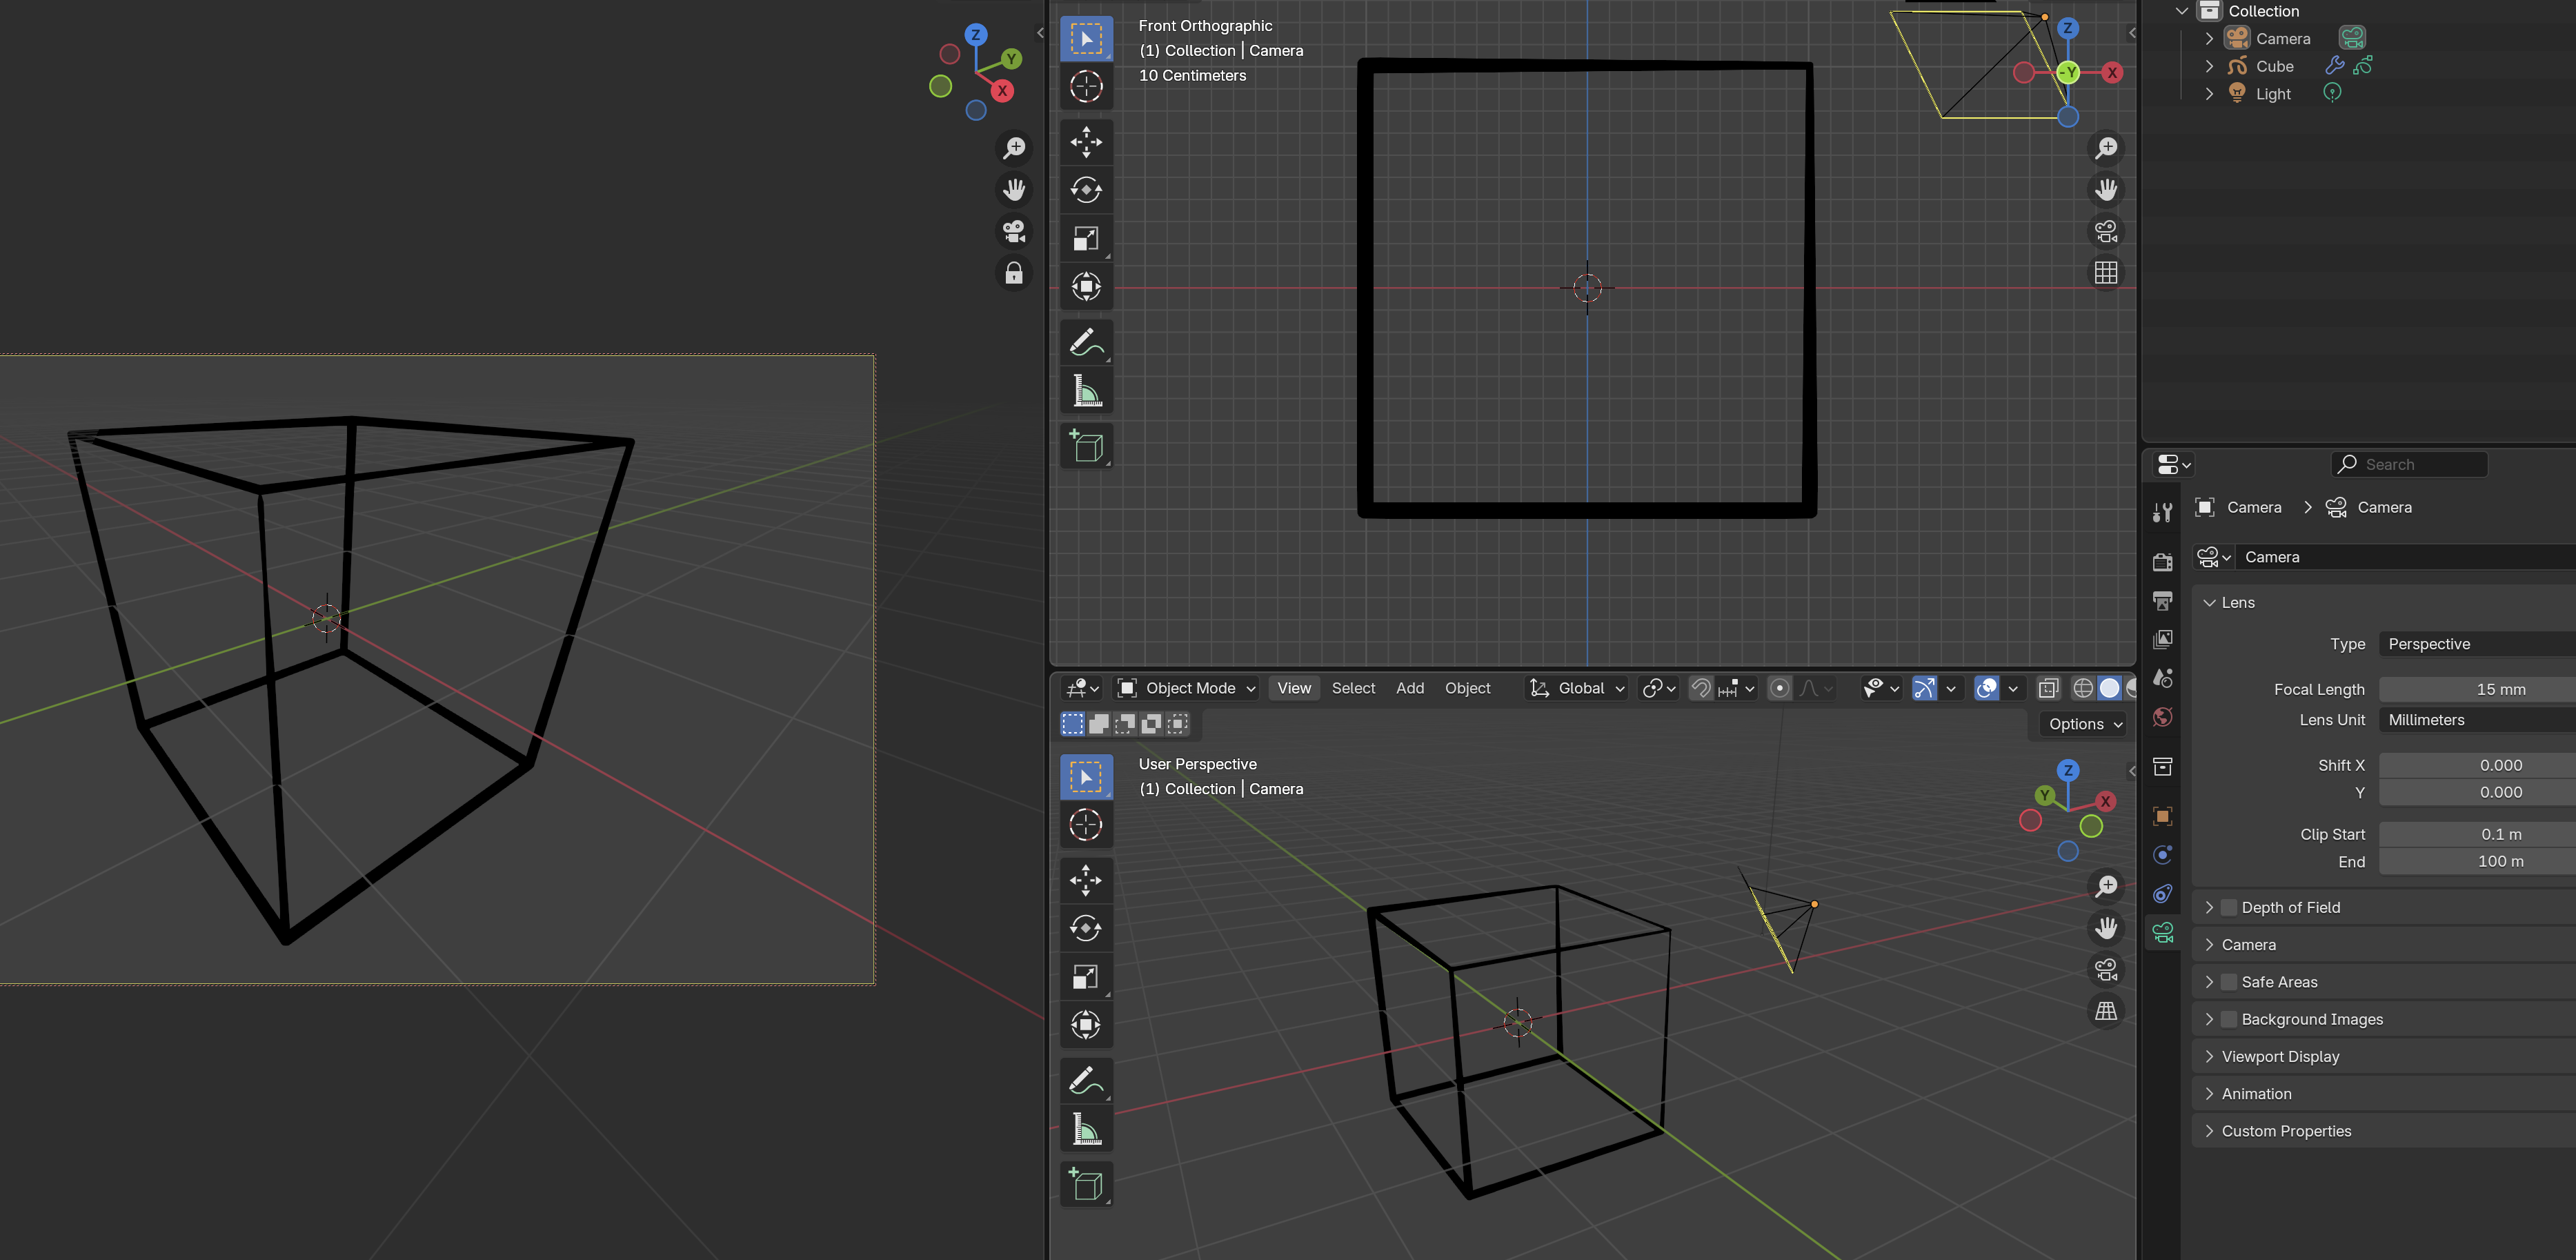The width and height of the screenshot is (2576, 1260).
Task: Switch to solid viewport shading
Action: pyautogui.click(x=2109, y=689)
